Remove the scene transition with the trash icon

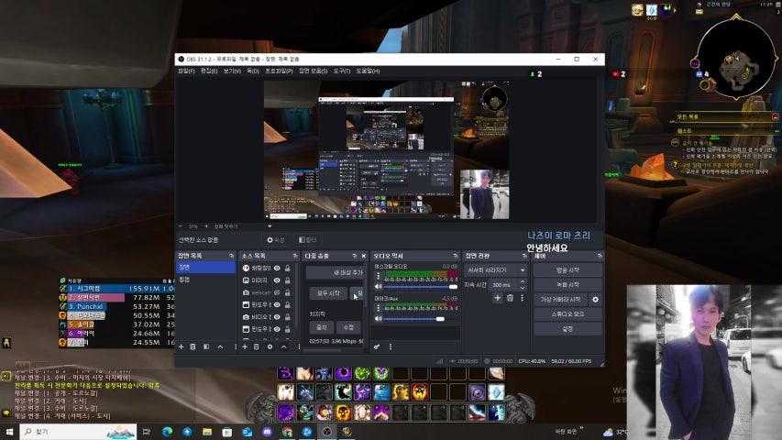pyautogui.click(x=510, y=298)
